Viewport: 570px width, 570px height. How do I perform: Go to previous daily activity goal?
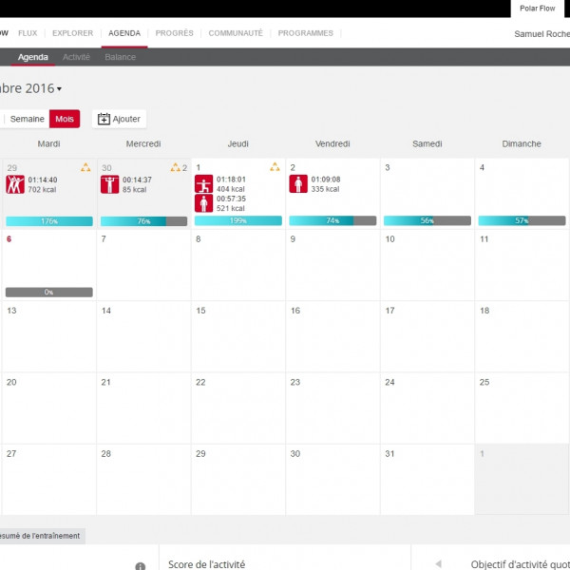pos(438,564)
